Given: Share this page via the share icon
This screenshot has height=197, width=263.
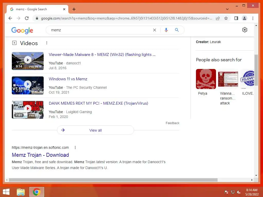Looking at the screenshot, I should point(218,18).
